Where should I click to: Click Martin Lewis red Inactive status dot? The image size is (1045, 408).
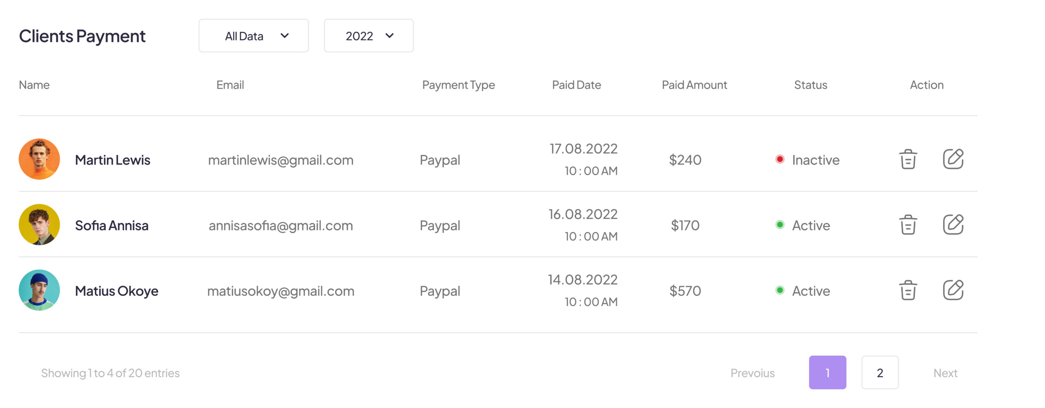(x=780, y=159)
